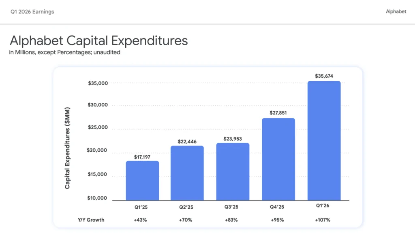Click the Alphabet Capital Expenditures title
The height and width of the screenshot is (239, 415).
coord(99,41)
